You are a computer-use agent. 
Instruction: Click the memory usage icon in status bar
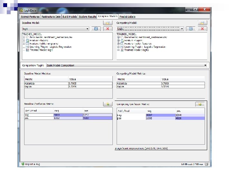207,164
